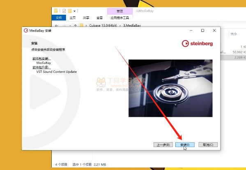Go back with the 上一步(B) button
Viewport: 246px width, 170px height.
(x=163, y=145)
